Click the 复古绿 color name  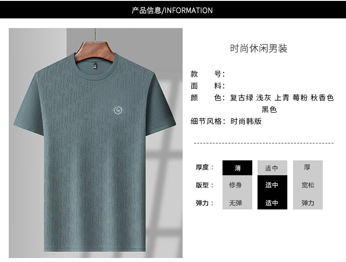tap(242, 98)
